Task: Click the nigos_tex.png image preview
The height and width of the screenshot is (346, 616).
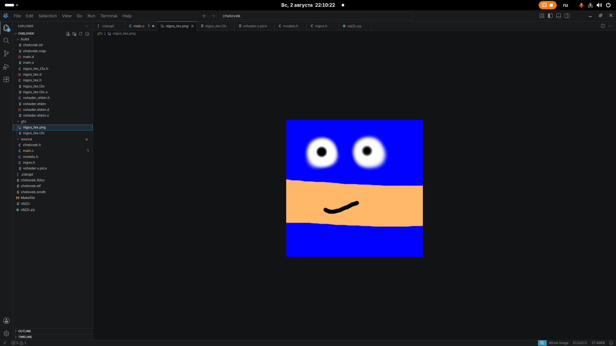Action: click(354, 188)
